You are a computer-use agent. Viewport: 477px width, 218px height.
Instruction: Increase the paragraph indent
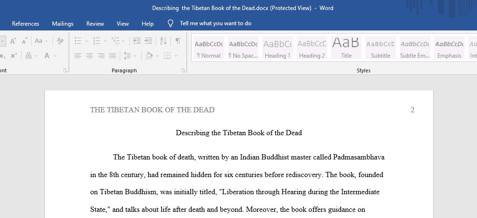148,41
